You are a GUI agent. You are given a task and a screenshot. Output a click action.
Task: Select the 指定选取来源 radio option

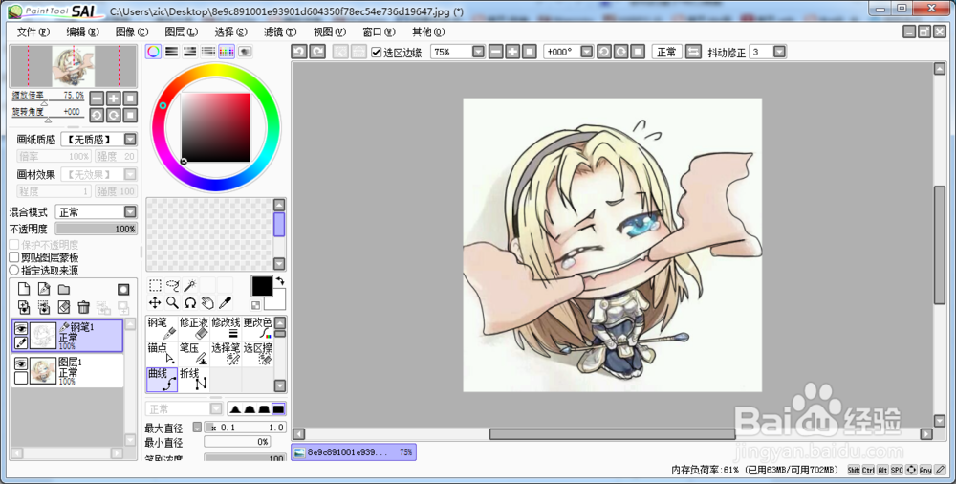[14, 270]
